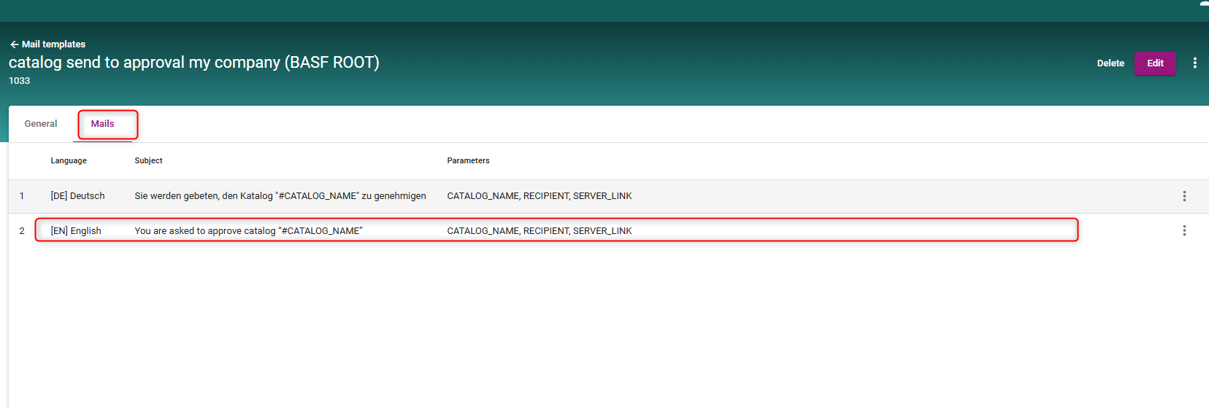Click parameters cell of the English row

tap(539, 231)
